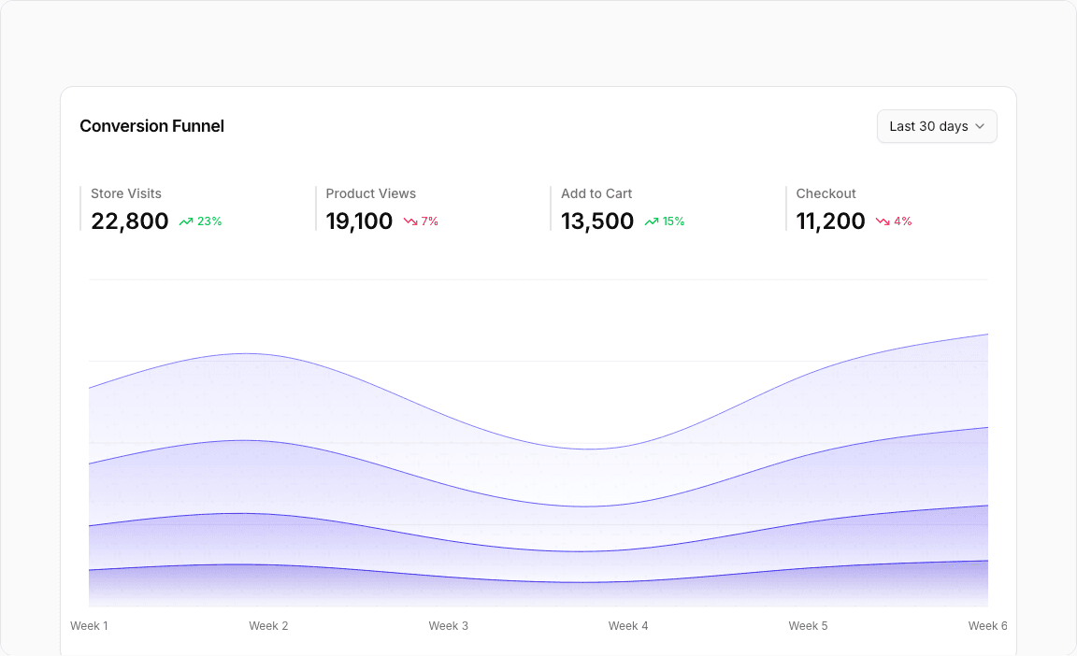Click the 13,500 add to cart value
Screen dimensions: 1077x656
[597, 221]
